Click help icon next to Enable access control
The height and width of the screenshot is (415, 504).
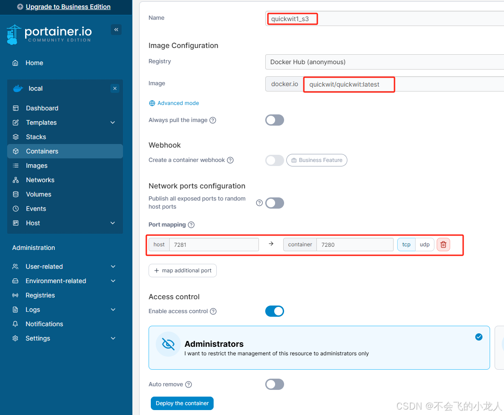pyautogui.click(x=213, y=311)
